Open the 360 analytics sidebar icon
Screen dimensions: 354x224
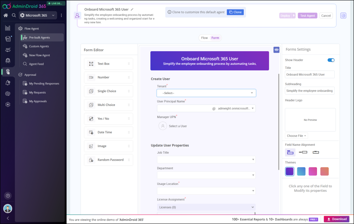pos(8,50)
